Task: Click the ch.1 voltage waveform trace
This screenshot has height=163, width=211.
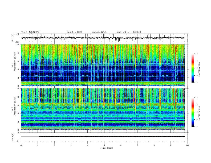Action: pos(103,38)
